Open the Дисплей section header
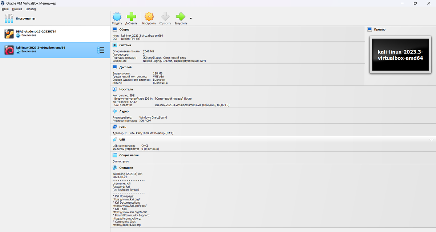 (125, 67)
